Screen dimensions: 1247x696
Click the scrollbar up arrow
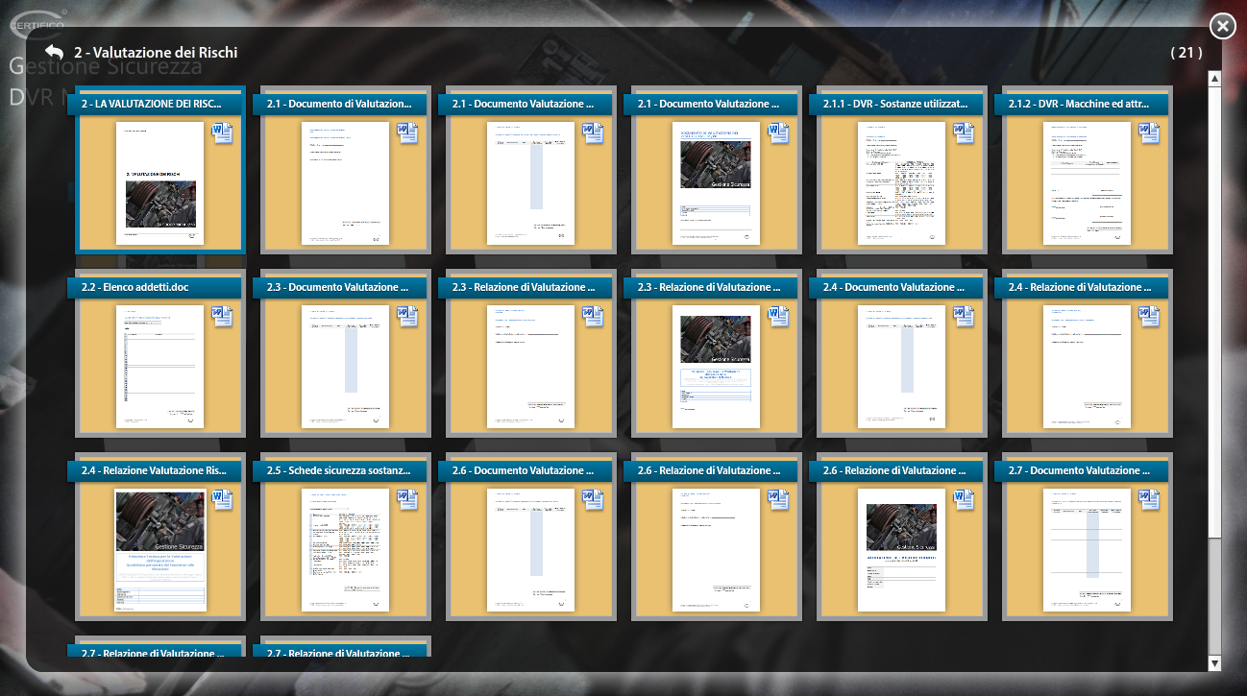(1214, 78)
